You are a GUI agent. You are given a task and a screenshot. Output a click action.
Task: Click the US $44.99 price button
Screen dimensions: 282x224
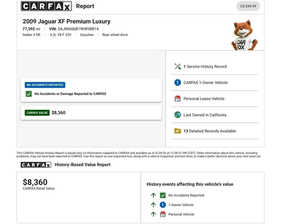tap(248, 6)
